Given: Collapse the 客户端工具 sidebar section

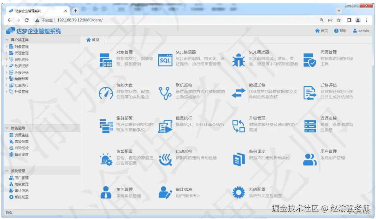Looking at the screenshot, I should click(7, 40).
